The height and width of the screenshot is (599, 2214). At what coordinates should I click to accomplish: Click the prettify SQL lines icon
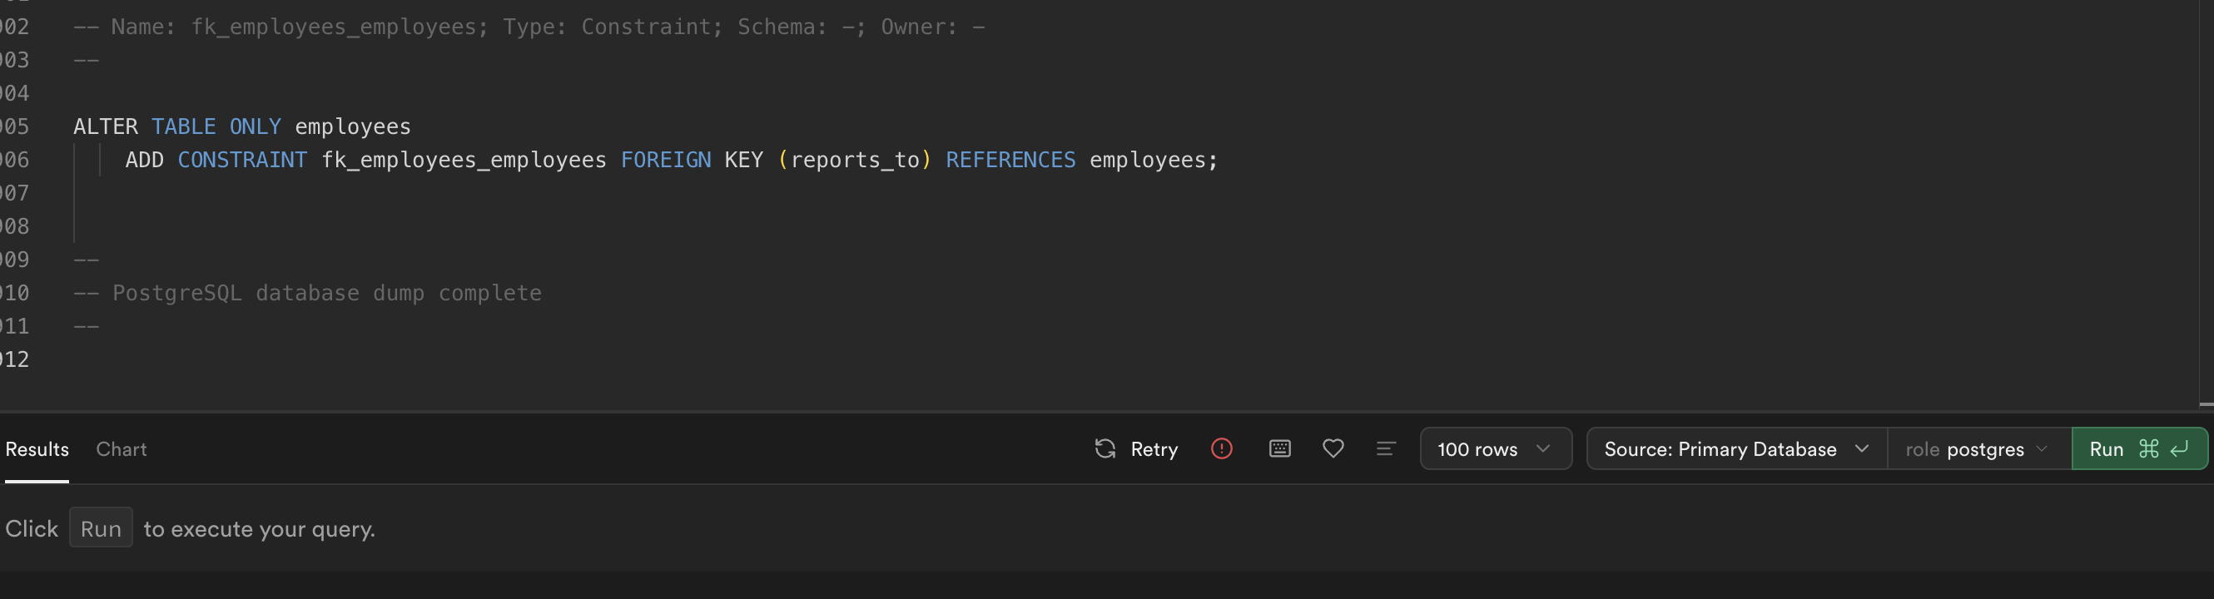tap(1386, 448)
